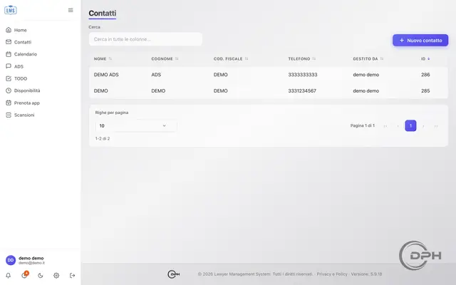
Task: Click the logout arrow icon
Action: [x=73, y=276]
